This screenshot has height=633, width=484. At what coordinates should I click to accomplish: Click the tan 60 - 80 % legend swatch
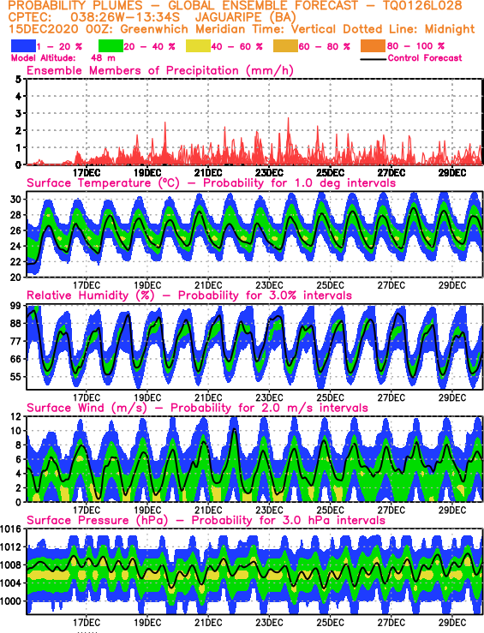coord(285,46)
